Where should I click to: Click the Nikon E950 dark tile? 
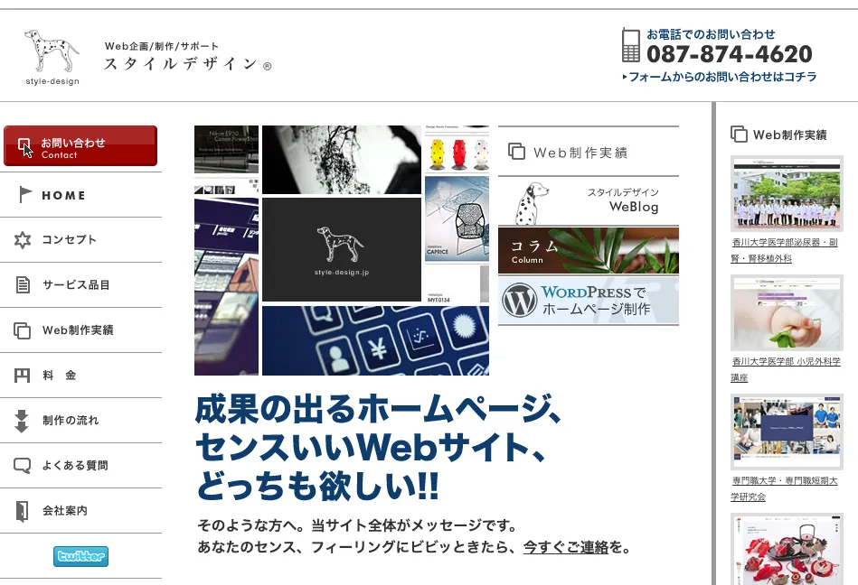pos(226,149)
